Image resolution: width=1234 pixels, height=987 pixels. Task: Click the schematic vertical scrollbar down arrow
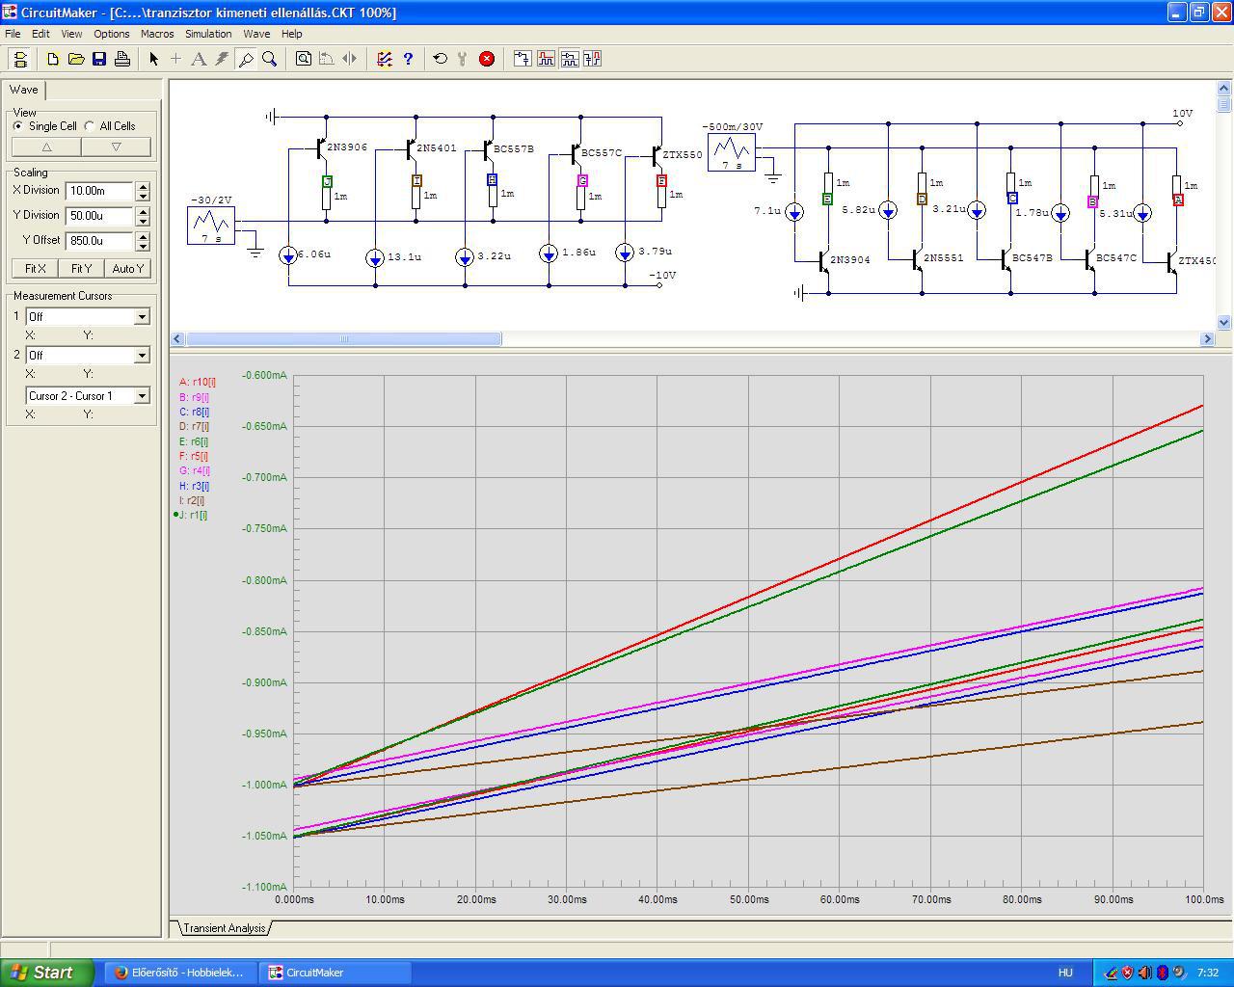tap(1224, 323)
